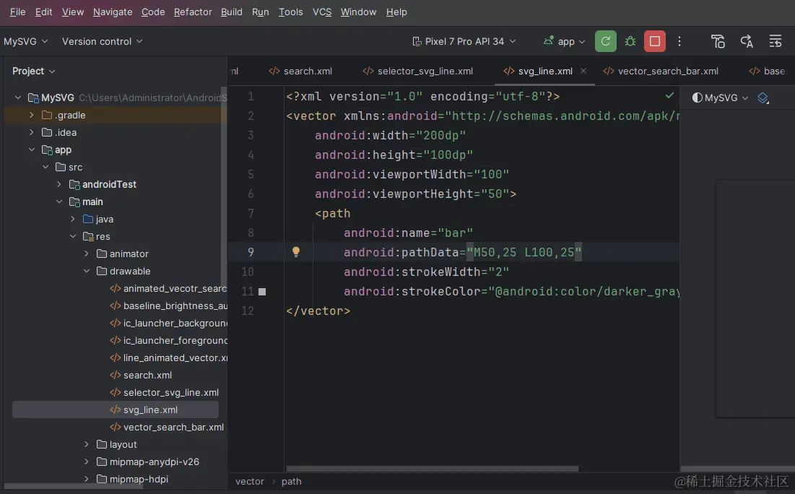This screenshot has width=795, height=494.
Task: Collapse the drawable folder
Action: pos(86,271)
